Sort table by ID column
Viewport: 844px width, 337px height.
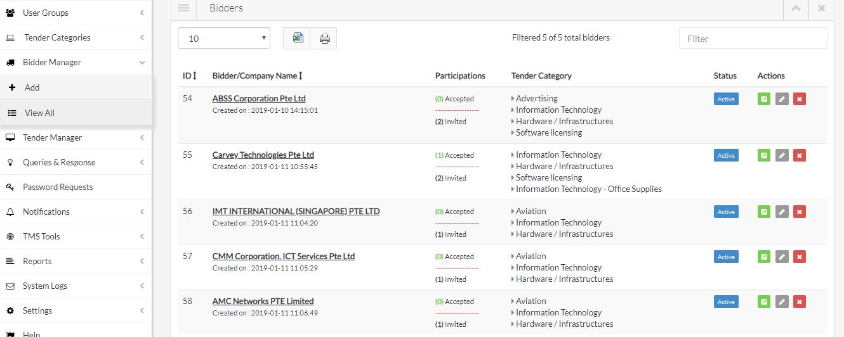(x=190, y=76)
